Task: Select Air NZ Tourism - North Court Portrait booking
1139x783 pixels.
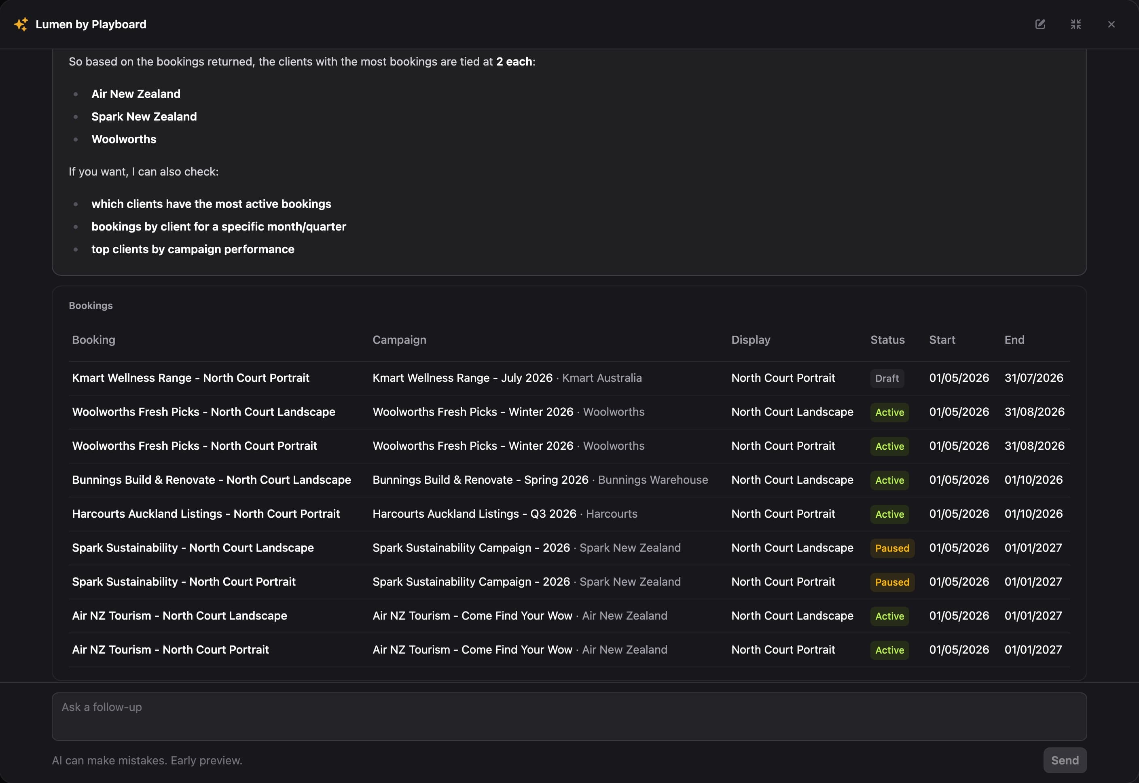Action: click(x=170, y=649)
